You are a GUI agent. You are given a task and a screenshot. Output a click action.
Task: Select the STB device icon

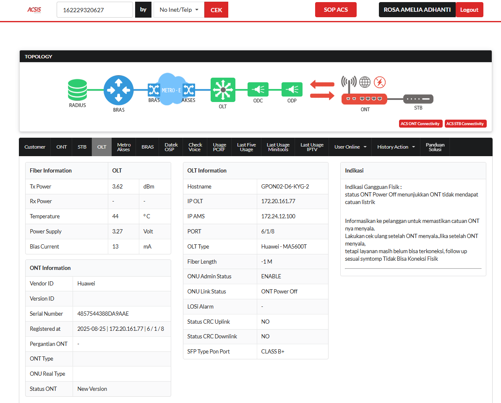pos(418,99)
